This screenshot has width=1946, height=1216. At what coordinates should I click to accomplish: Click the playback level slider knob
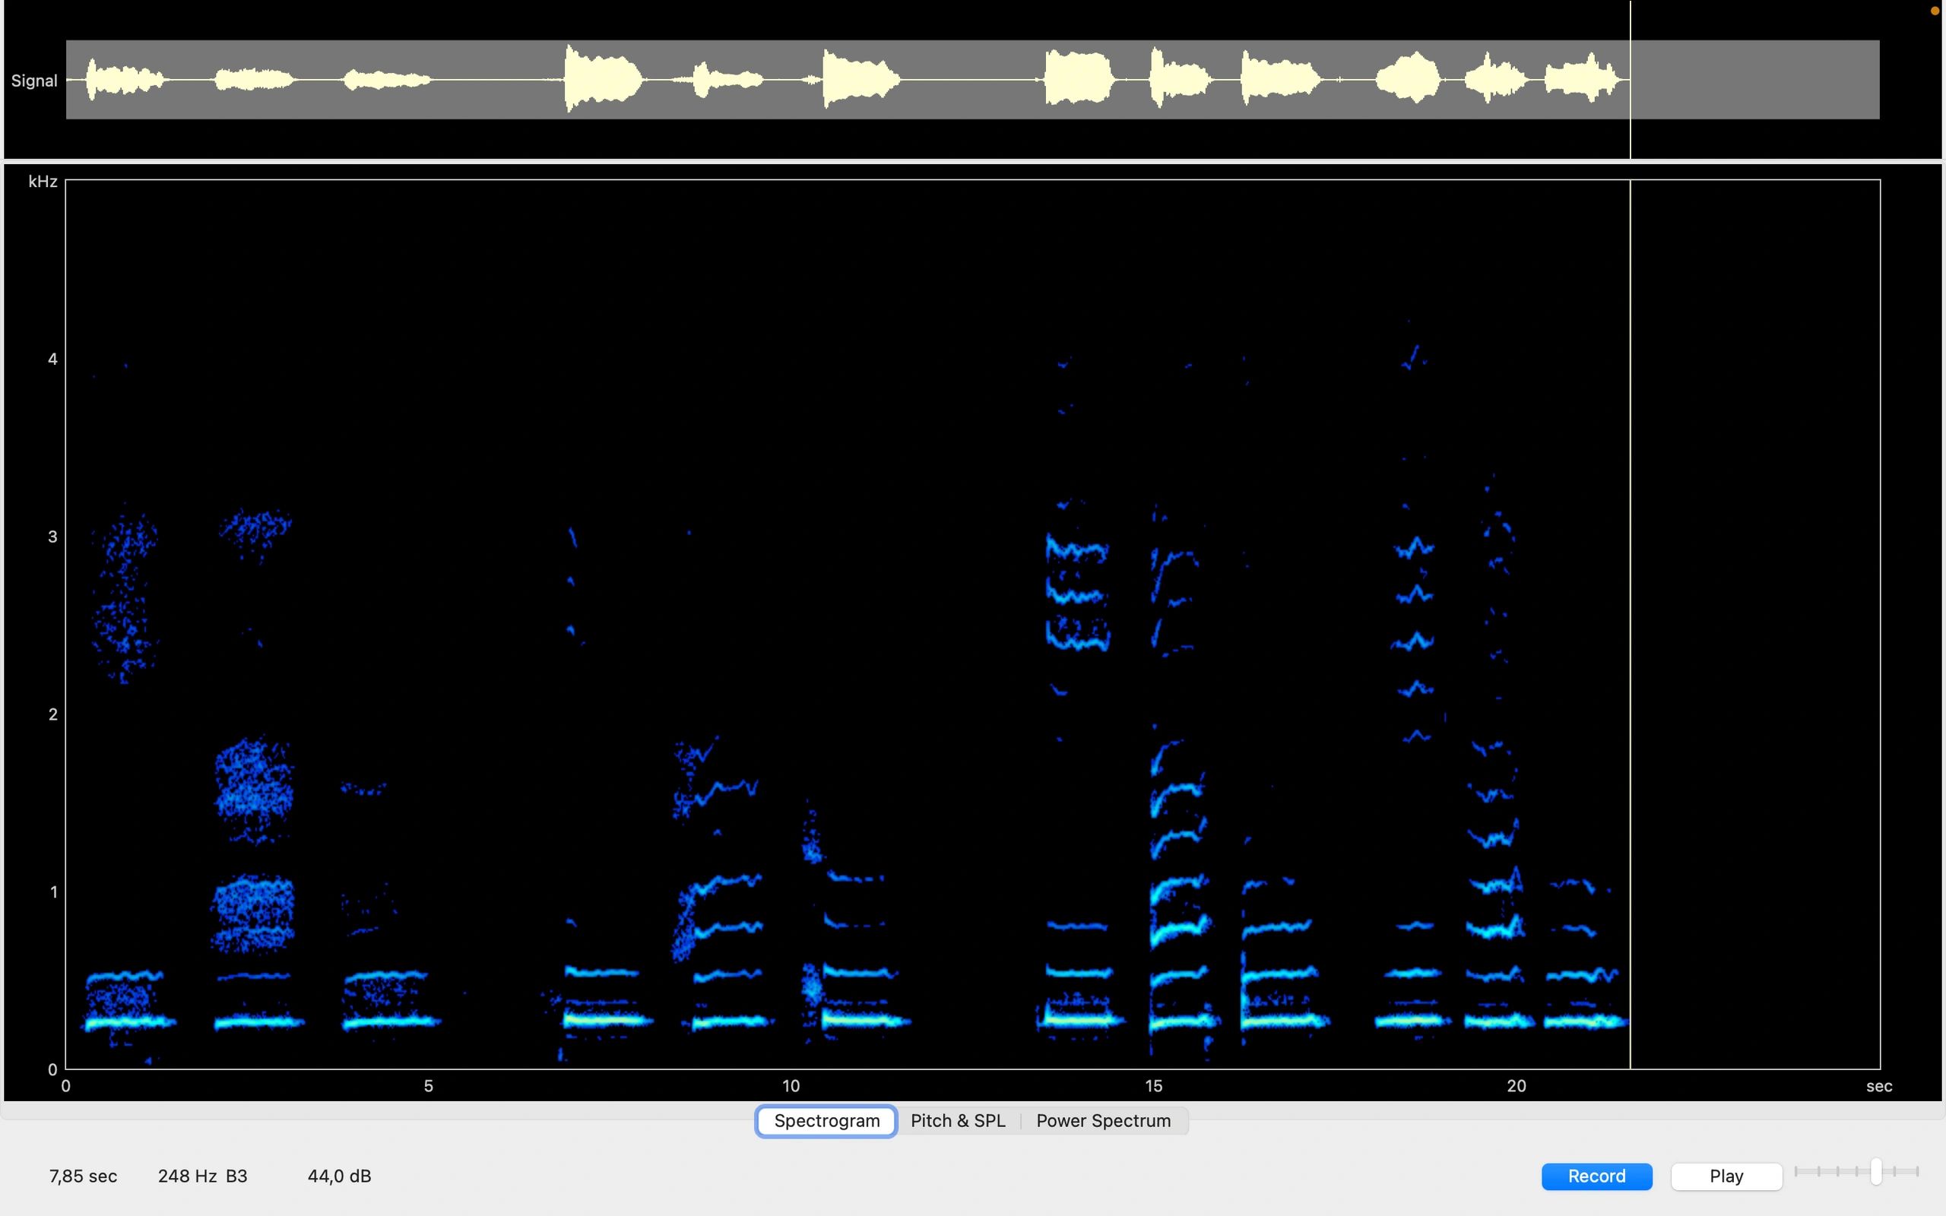coord(1875,1172)
